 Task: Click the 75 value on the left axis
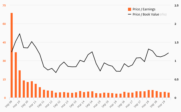click(x=4, y=5)
